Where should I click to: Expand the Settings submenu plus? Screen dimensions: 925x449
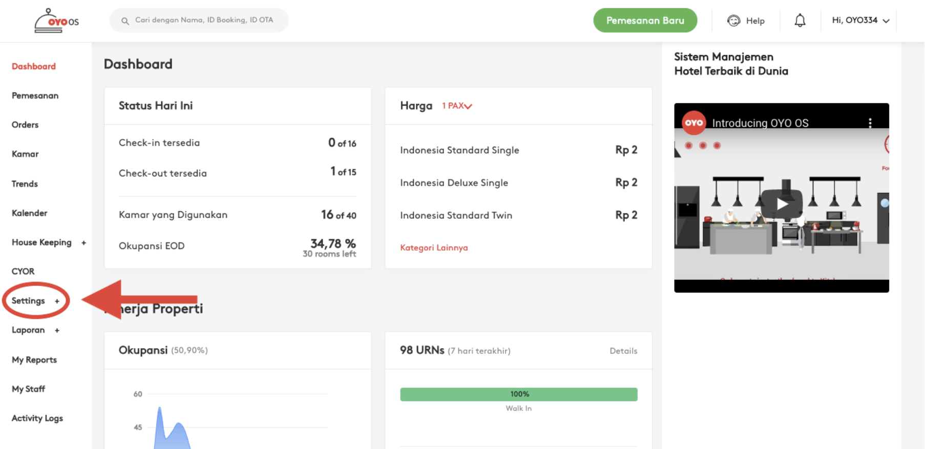pyautogui.click(x=57, y=301)
